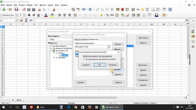This screenshot has width=196, height=110.
Task: Click the Add Decimal Place icon
Action: [123, 15]
